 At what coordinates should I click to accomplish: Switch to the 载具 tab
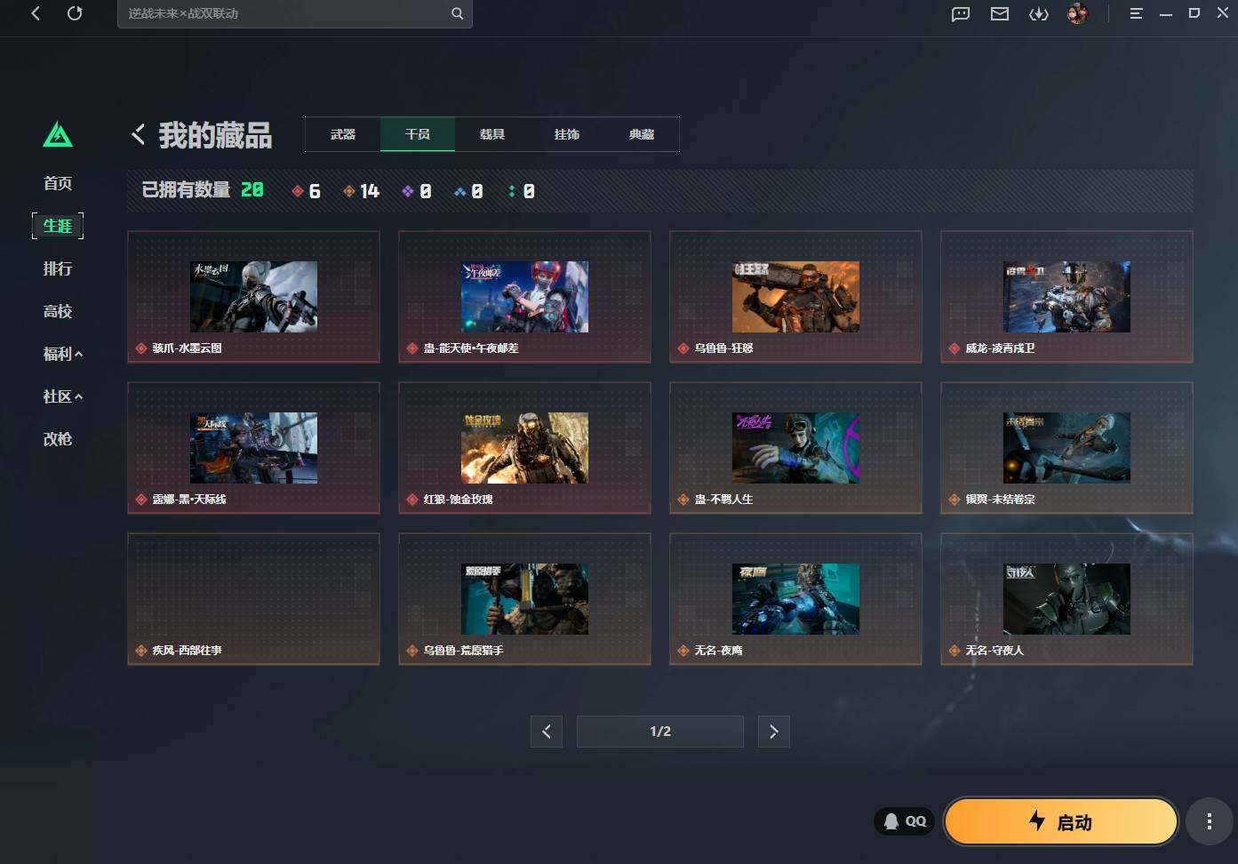click(492, 134)
